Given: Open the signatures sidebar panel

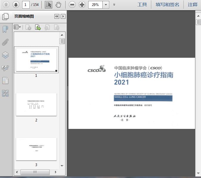Looking at the screenshot, I should coord(5,68).
